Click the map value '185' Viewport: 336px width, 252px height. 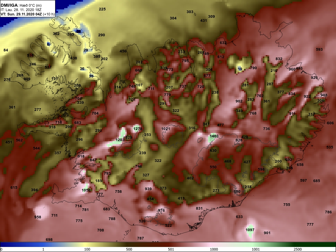point(98,181)
